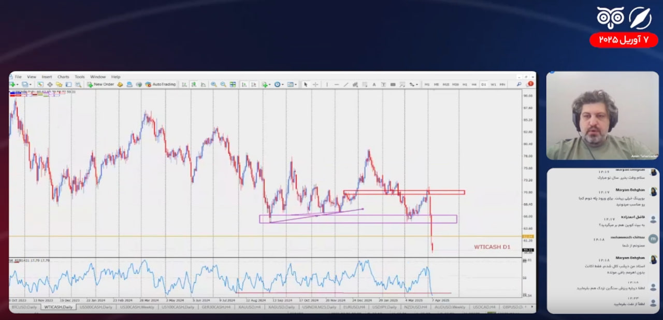This screenshot has height=320, width=663.
Task: Open the search magnifier in the toolbar
Action: 519,84
